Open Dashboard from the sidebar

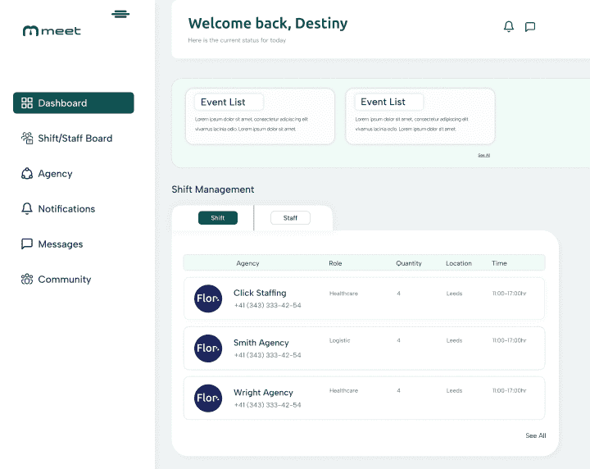[x=74, y=103]
